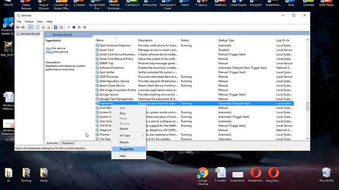Choose Refresh in the context menu
Viewport: 339px width, 190px height.
(129, 142)
